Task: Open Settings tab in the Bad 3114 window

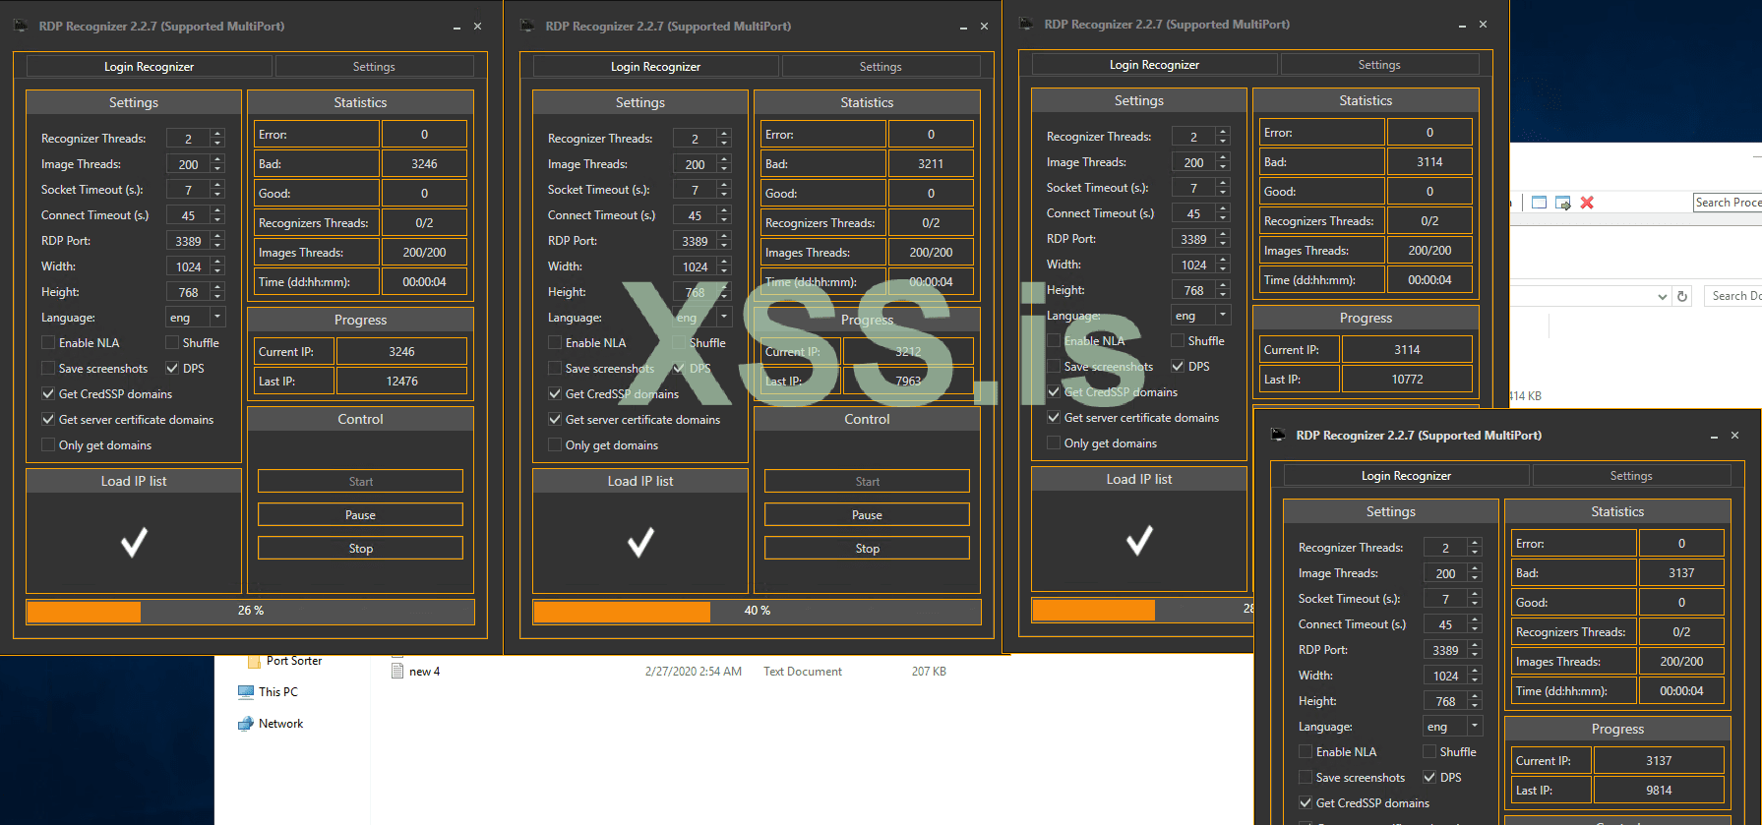Action: pos(1379,65)
